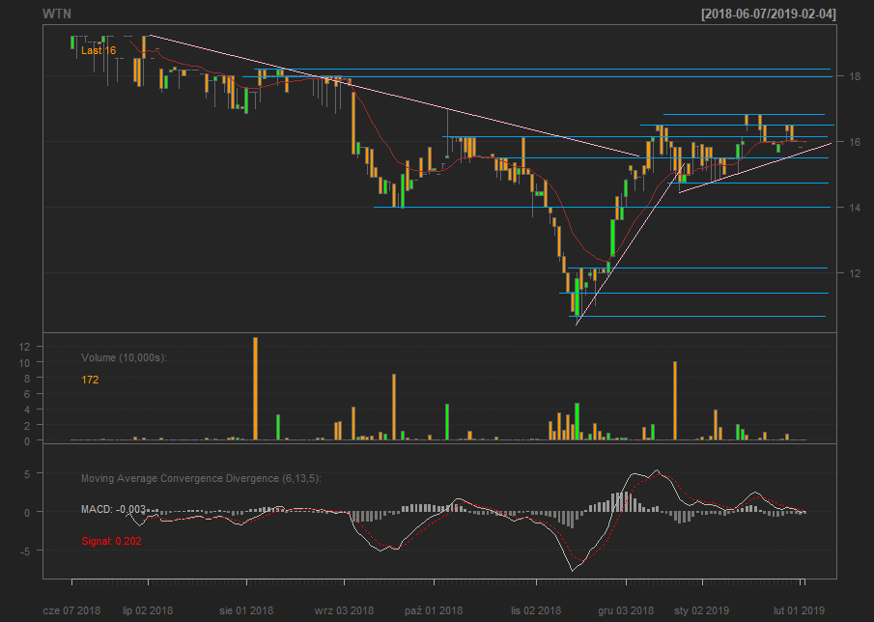Click the date label 'cze 07 2018'
The width and height of the screenshot is (874, 622).
[x=71, y=610]
